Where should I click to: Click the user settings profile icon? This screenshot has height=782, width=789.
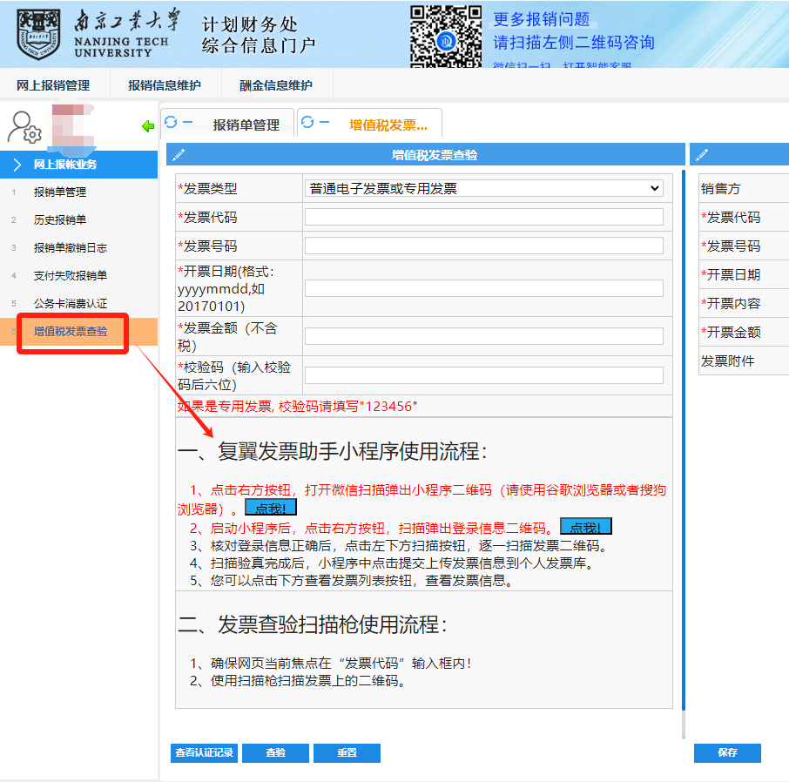click(24, 127)
